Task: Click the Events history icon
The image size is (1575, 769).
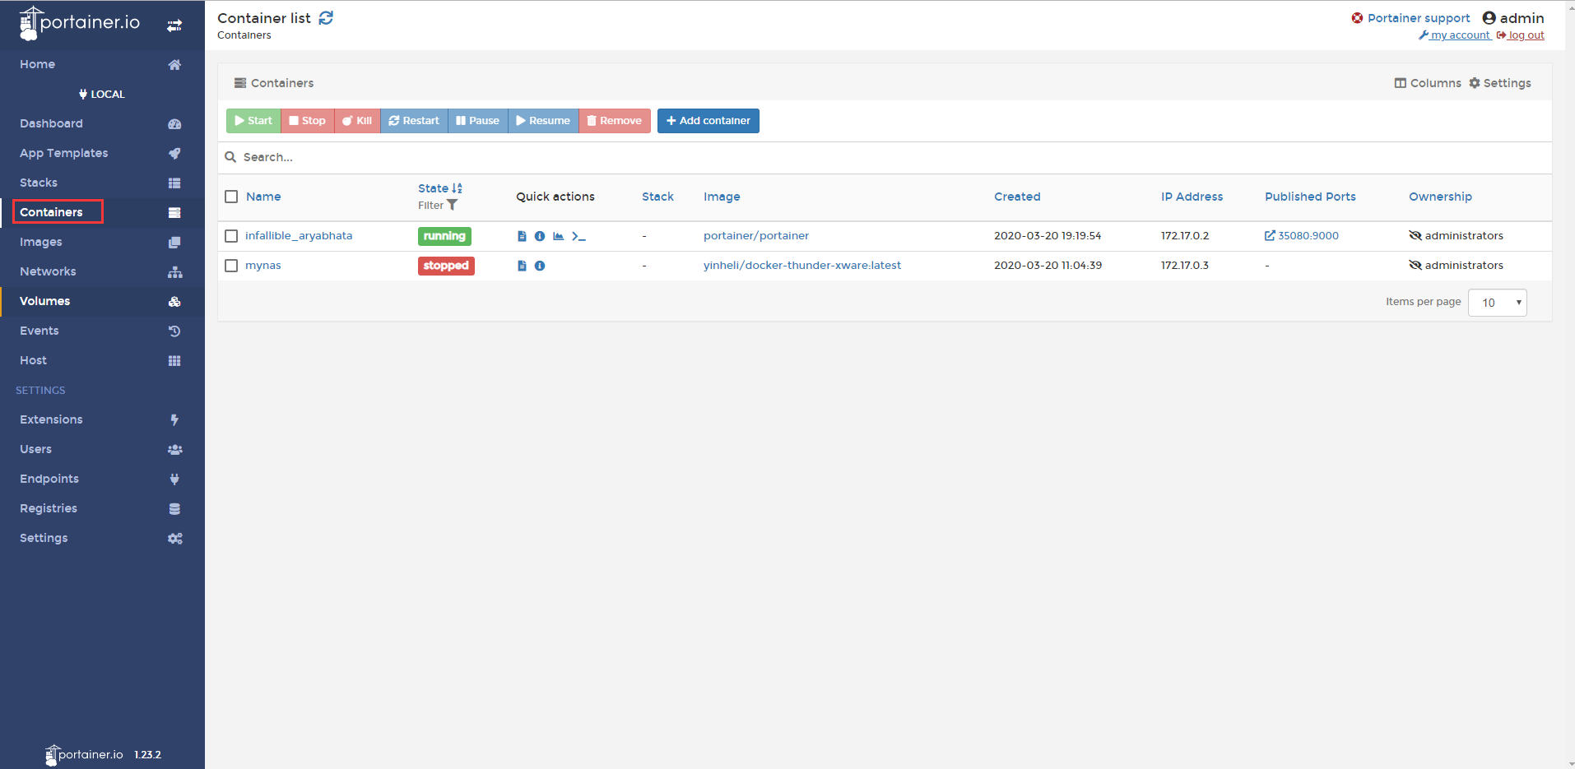Action: point(174,331)
